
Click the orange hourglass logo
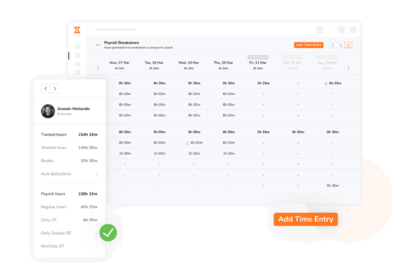click(77, 30)
